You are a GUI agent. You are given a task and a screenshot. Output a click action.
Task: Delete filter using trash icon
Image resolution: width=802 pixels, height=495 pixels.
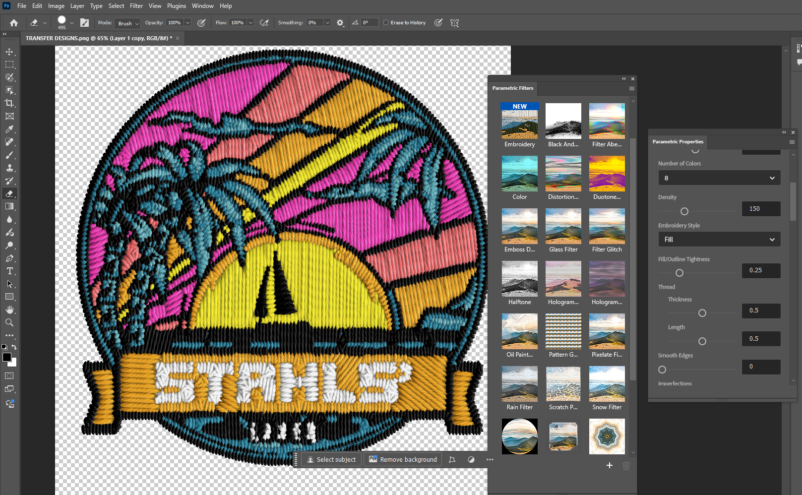coord(626,465)
